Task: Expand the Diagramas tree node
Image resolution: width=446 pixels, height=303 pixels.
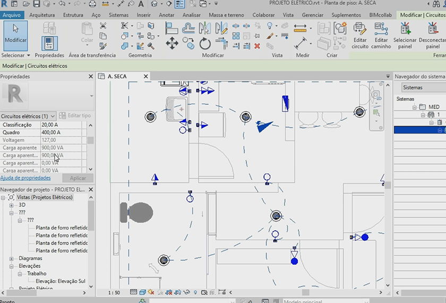Action: 11,258
